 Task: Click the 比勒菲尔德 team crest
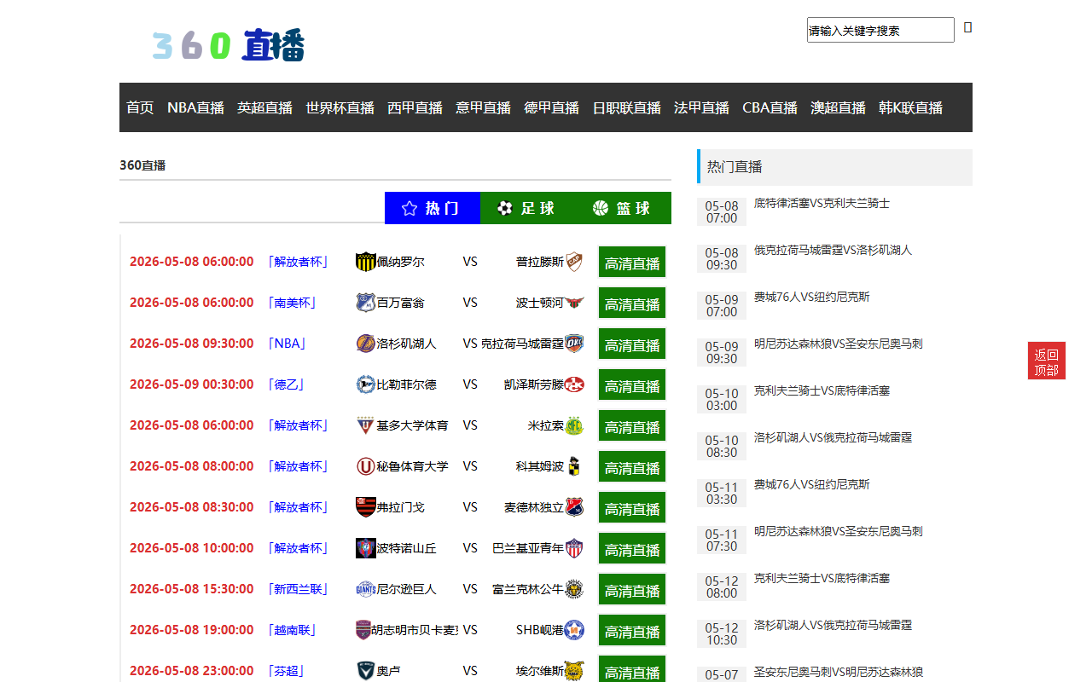366,384
